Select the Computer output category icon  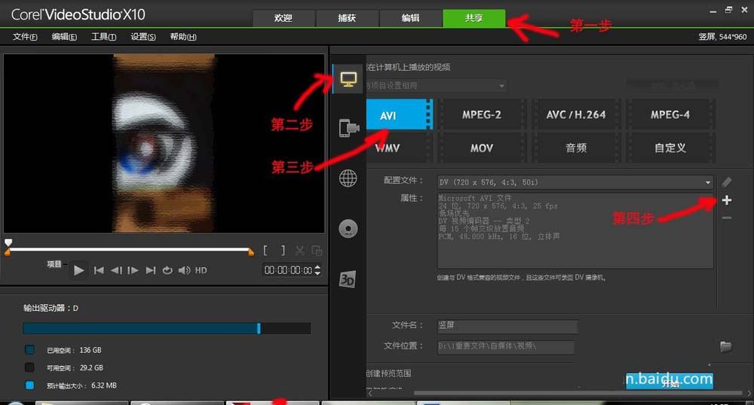point(348,79)
